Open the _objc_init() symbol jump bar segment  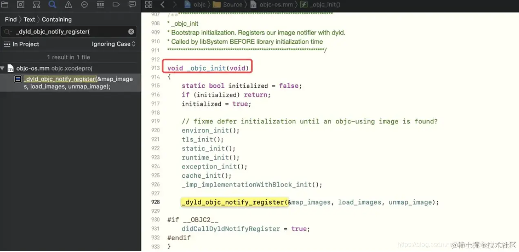point(320,4)
